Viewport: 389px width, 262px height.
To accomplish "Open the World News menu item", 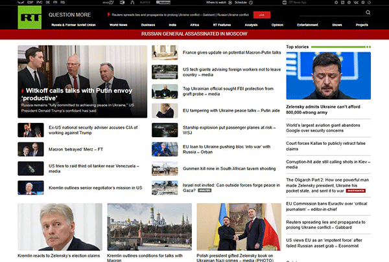I will (119, 24).
